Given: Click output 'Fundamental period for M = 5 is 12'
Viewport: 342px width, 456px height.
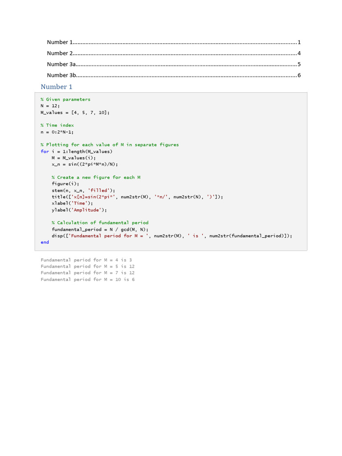Looking at the screenshot, I should point(88,266).
